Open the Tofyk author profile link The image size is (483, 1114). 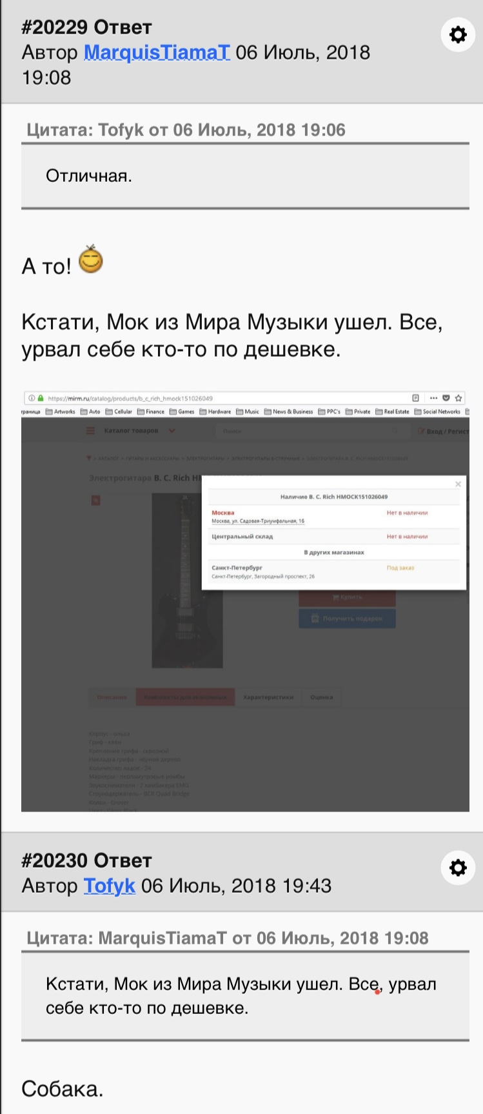coord(110,886)
